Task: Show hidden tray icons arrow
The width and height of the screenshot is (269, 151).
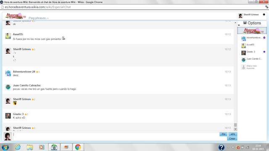Action: click(x=228, y=147)
